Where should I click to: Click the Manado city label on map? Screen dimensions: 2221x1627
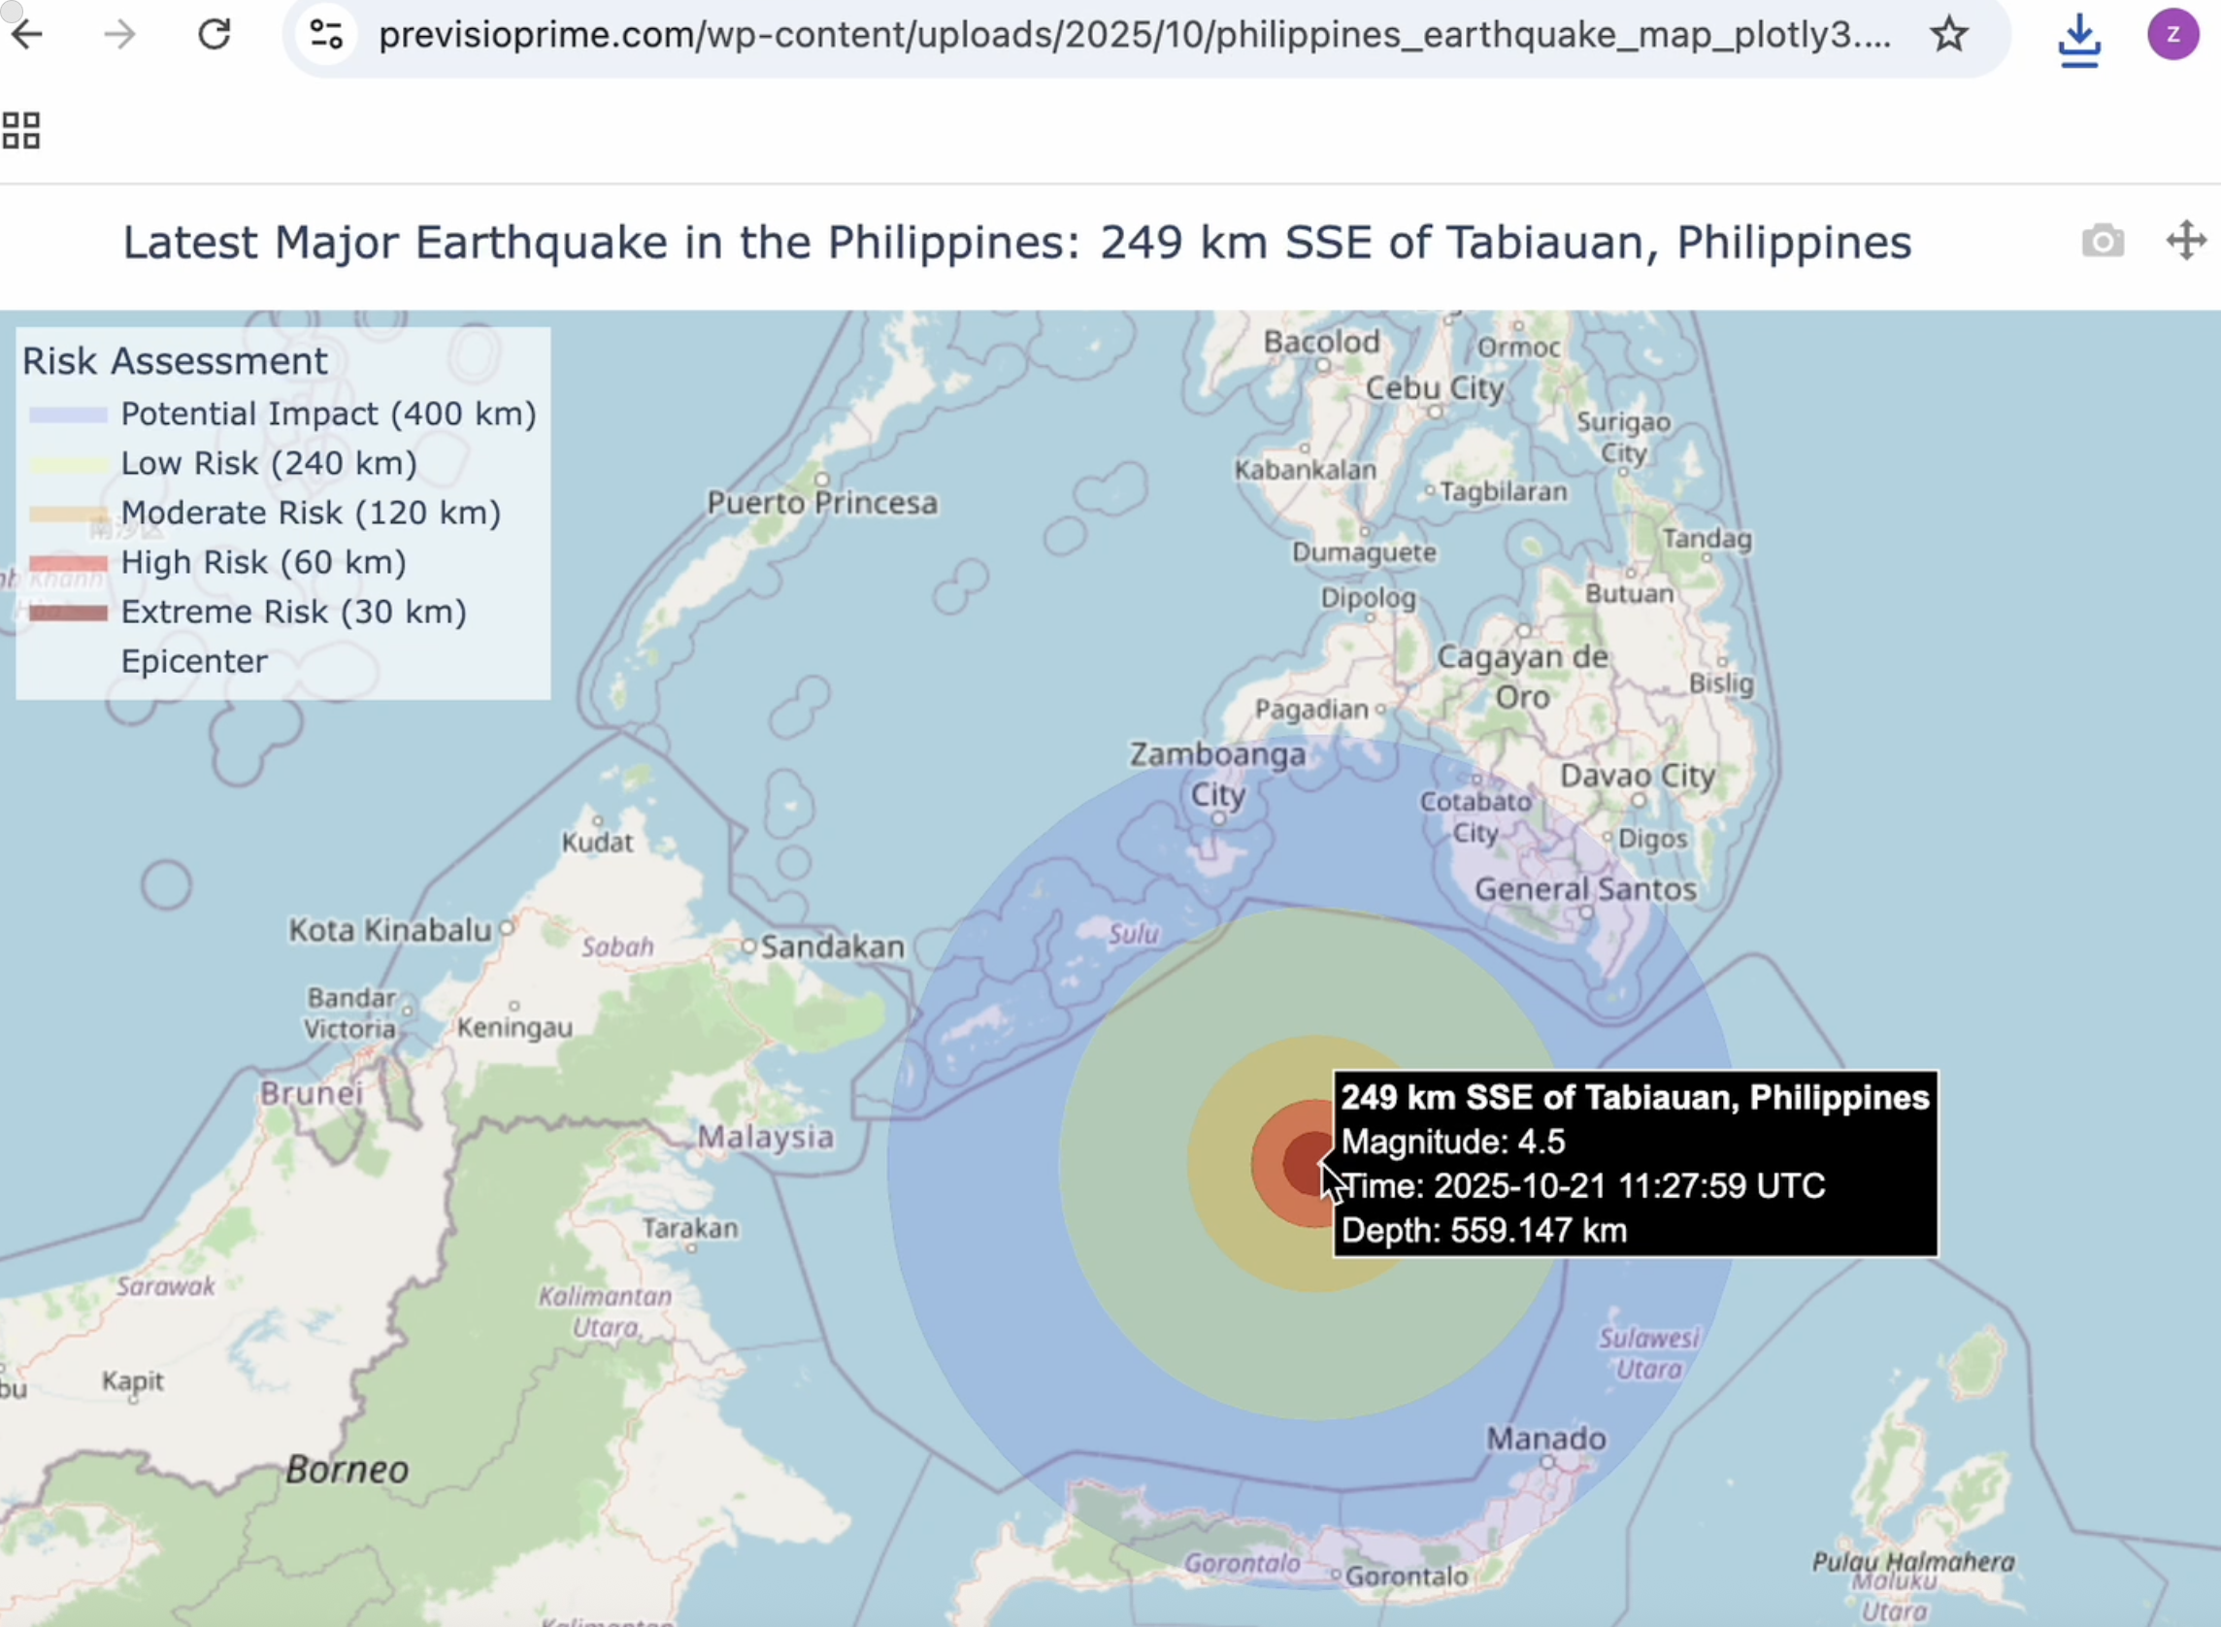[x=1545, y=1439]
